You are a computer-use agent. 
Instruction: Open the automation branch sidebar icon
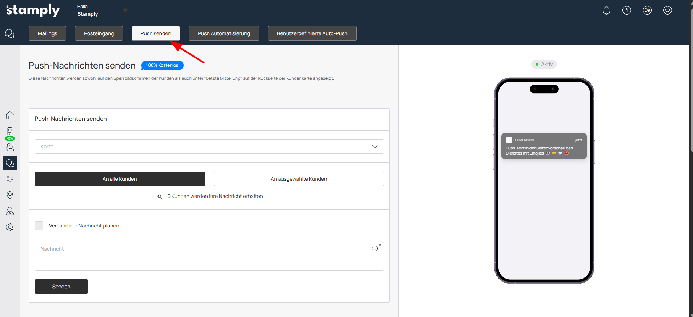[x=10, y=179]
